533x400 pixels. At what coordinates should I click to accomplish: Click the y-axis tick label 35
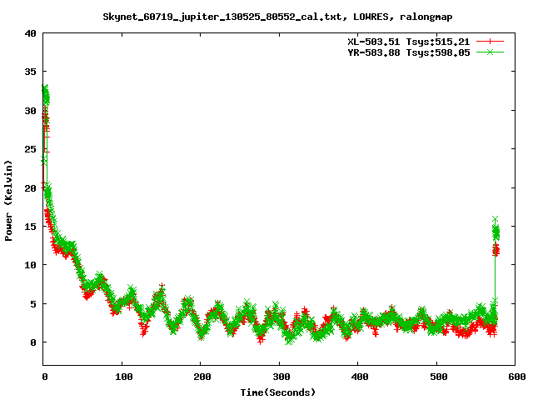[x=30, y=72]
